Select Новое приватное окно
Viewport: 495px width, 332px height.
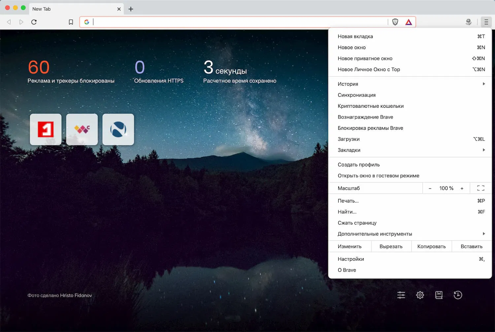click(365, 58)
